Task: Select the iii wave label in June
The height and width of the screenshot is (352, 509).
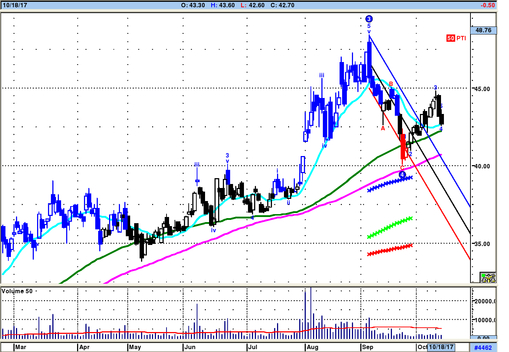Action: click(197, 164)
